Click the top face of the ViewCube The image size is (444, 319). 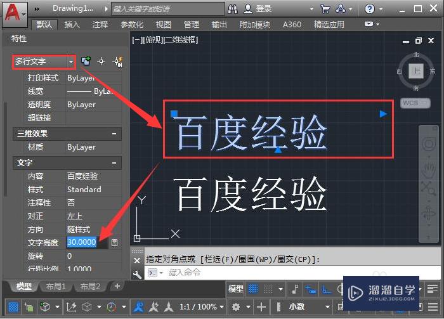click(416, 71)
